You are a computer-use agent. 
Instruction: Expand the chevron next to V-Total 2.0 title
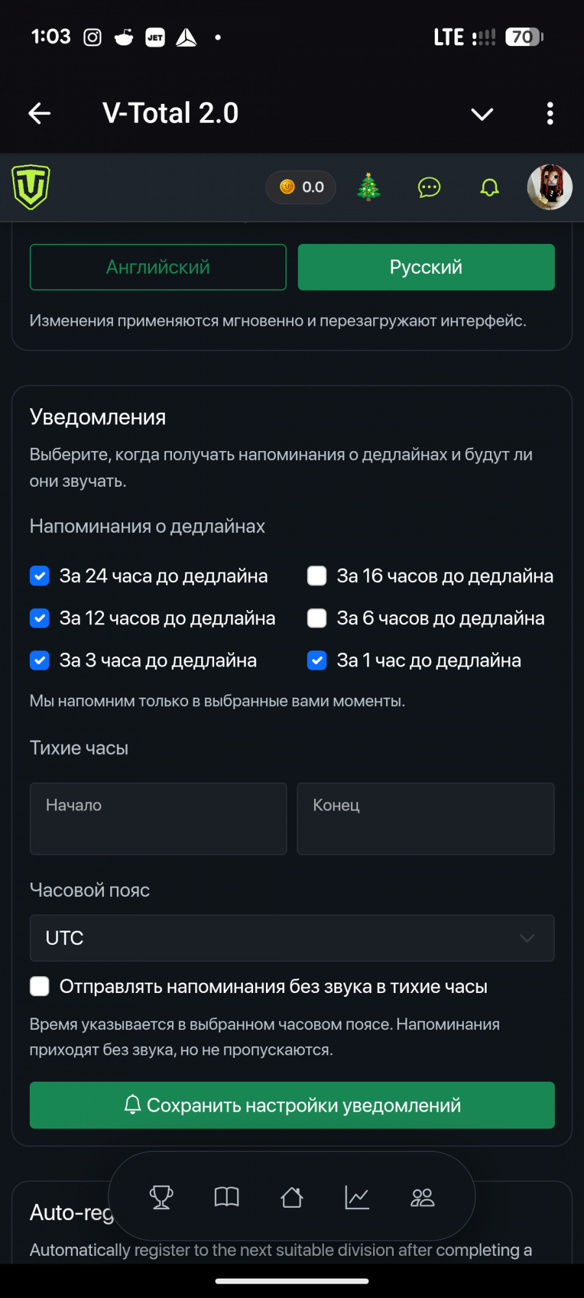pyautogui.click(x=481, y=114)
